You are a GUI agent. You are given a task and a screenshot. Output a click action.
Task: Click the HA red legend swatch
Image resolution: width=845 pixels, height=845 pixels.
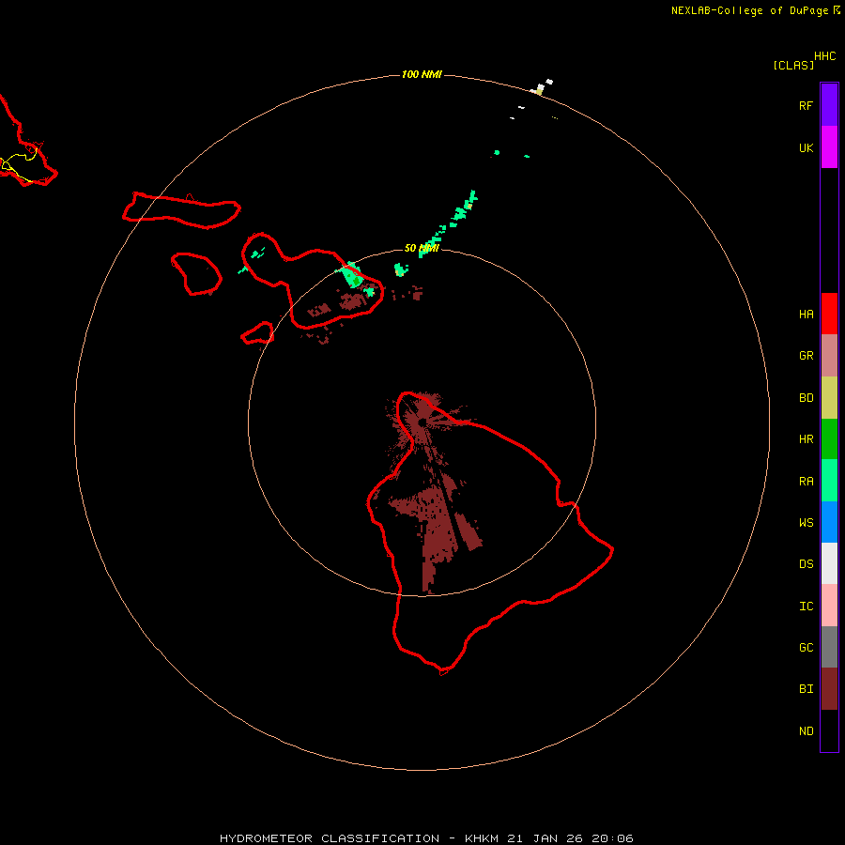[829, 314]
